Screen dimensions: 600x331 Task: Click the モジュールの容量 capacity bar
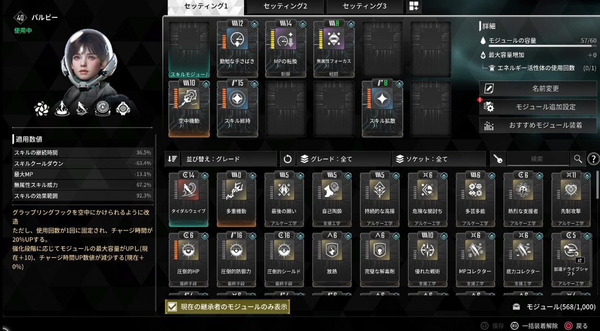pyautogui.click(x=539, y=46)
